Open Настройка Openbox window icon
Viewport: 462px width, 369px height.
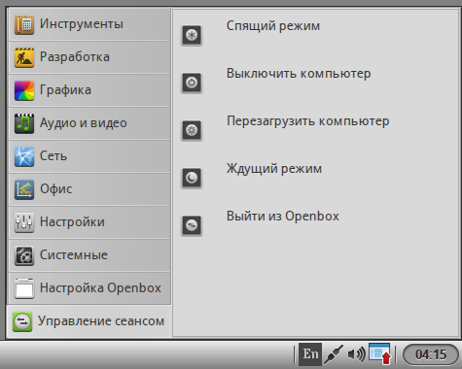coord(24,288)
